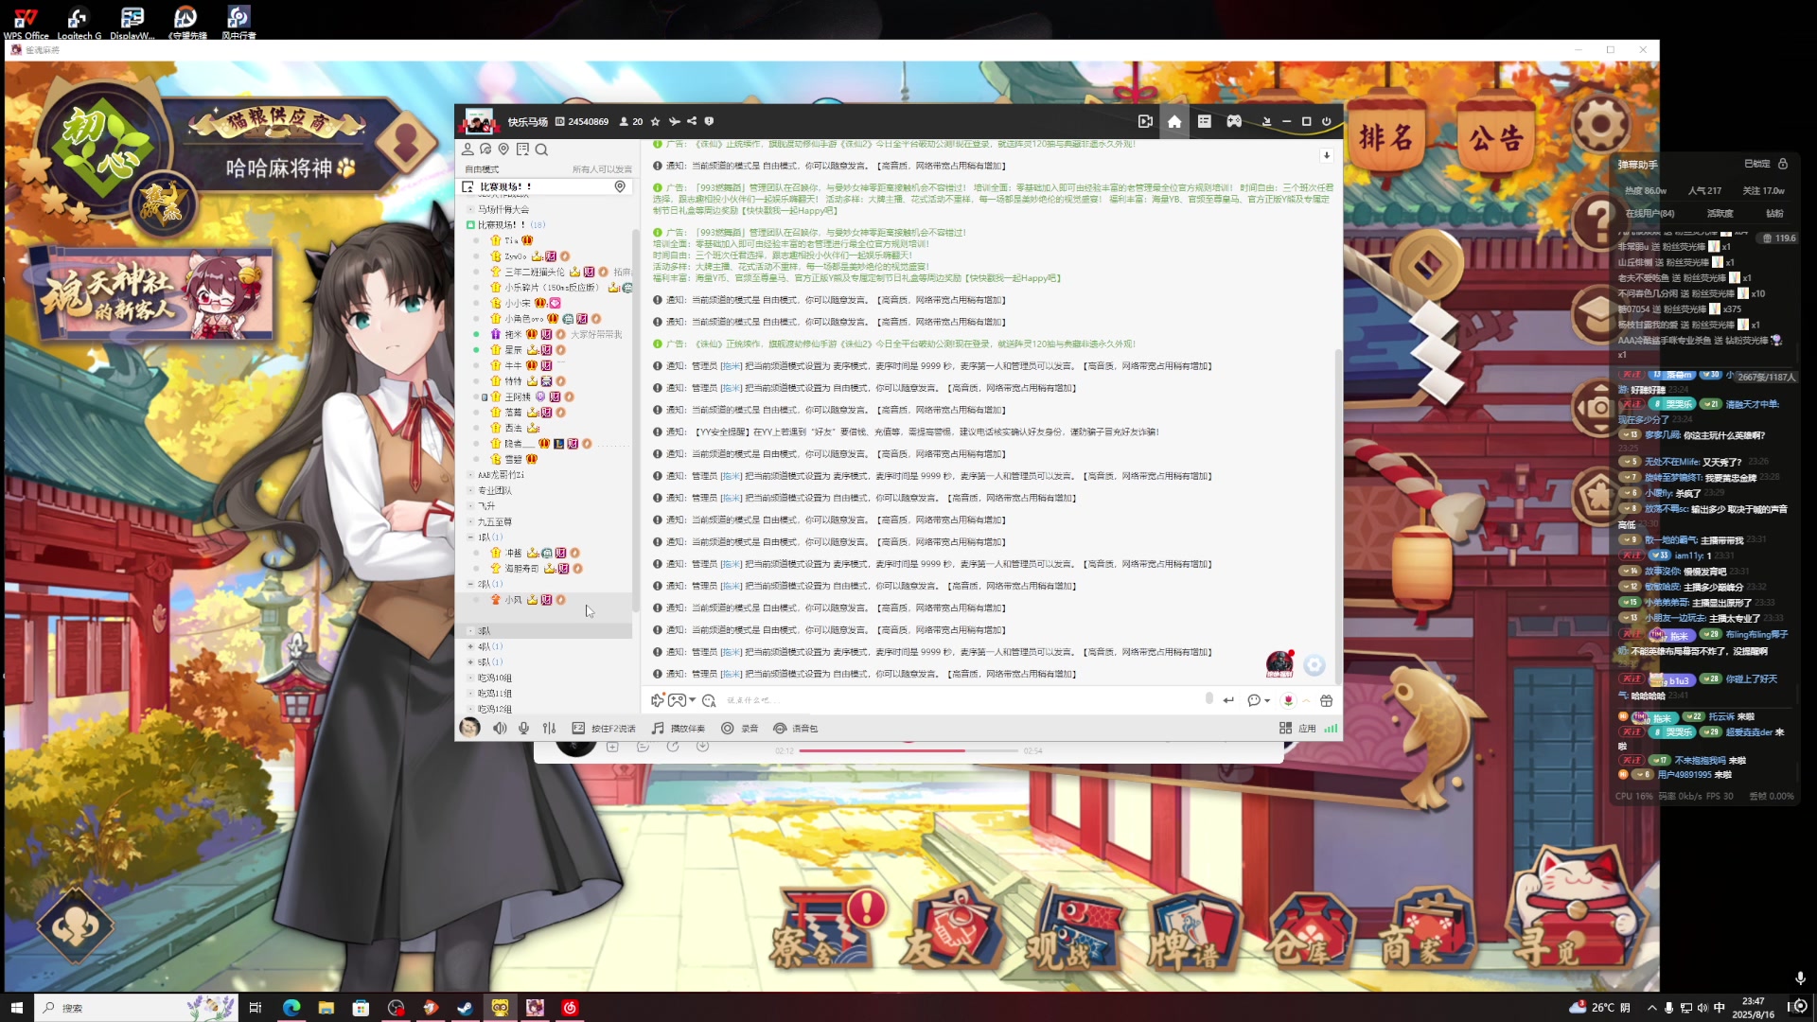
Task: Click the gift box icon in chat bar
Action: 1326,700
